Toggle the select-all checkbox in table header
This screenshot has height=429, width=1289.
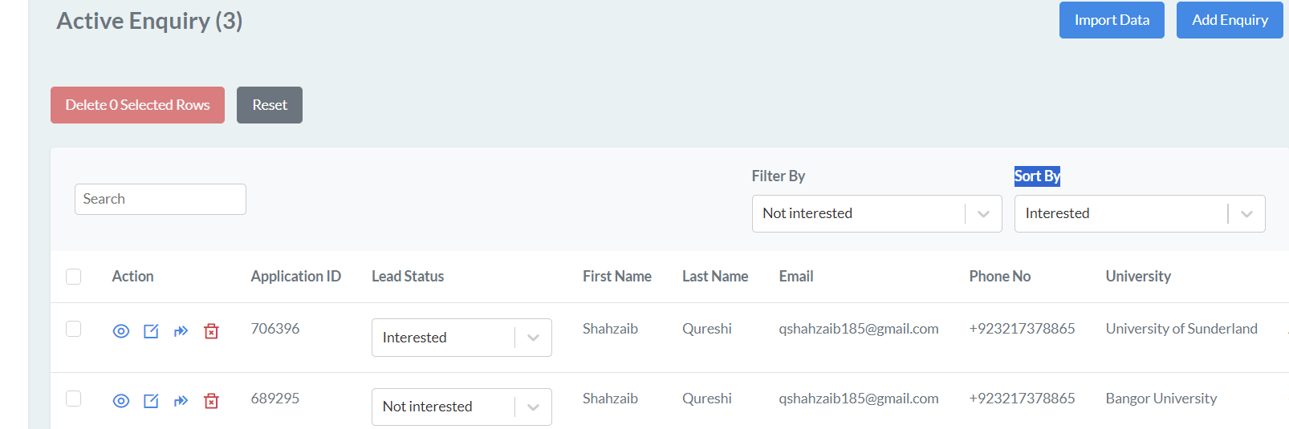click(74, 277)
